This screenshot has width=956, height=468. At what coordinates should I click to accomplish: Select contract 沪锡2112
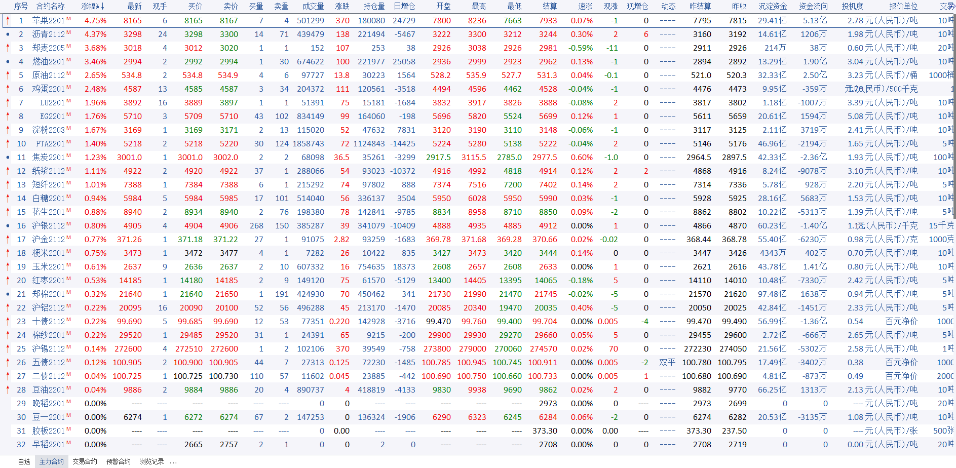(49, 349)
